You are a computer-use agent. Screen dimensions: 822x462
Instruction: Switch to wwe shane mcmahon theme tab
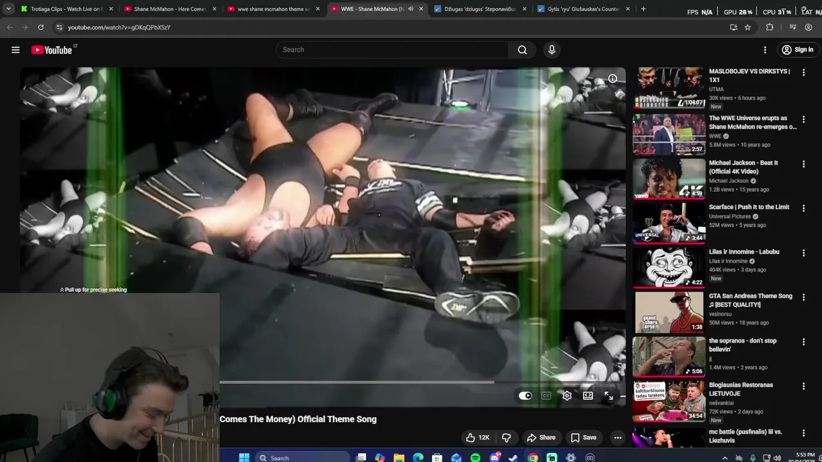[274, 9]
